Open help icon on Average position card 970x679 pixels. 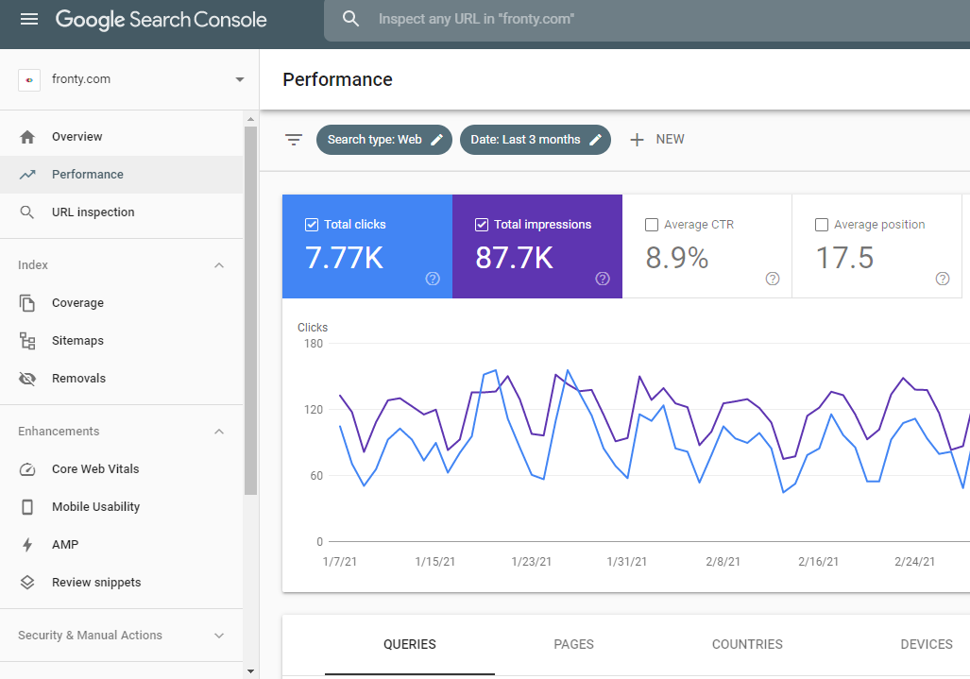pos(943,279)
